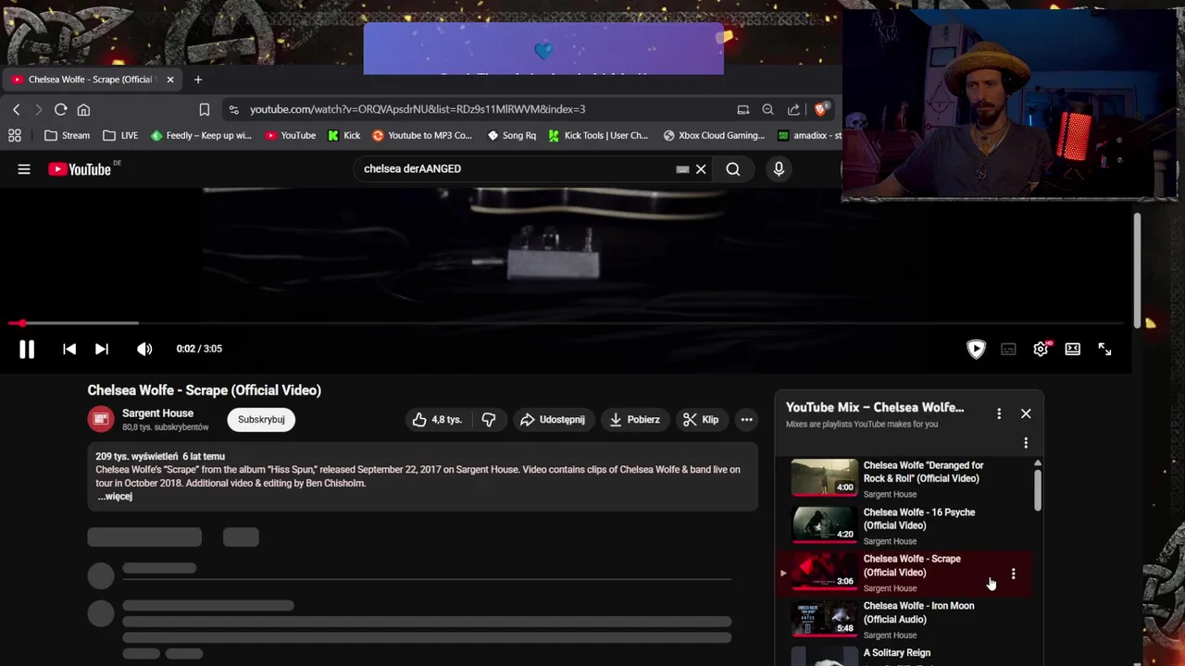Toggle subtitles/captions button in player
The height and width of the screenshot is (666, 1185).
(x=1008, y=349)
